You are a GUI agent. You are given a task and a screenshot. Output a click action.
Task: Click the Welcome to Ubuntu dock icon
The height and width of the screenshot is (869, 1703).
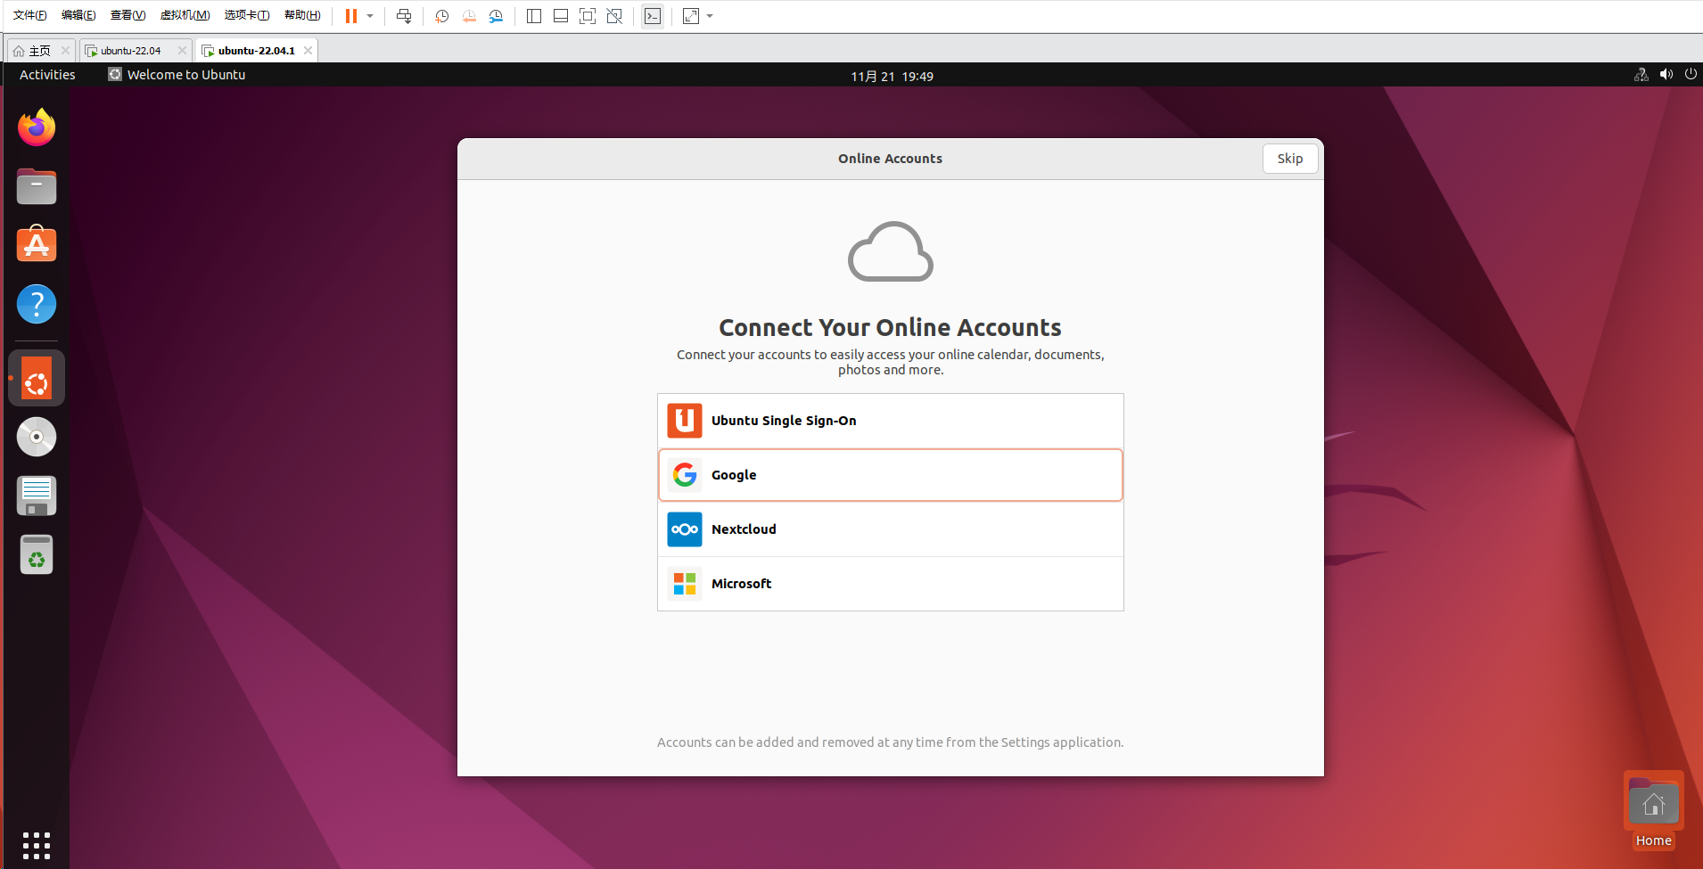(x=37, y=378)
